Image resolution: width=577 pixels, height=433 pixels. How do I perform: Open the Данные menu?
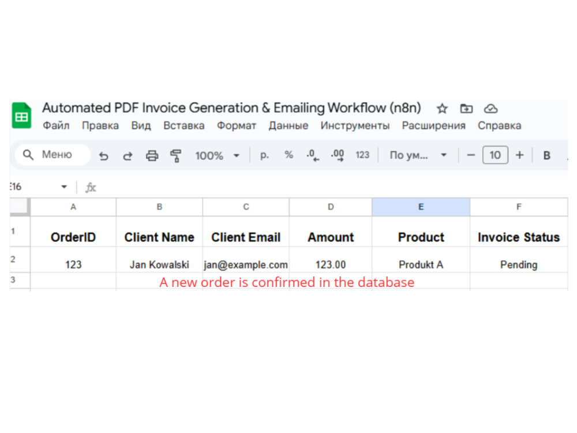tap(288, 125)
